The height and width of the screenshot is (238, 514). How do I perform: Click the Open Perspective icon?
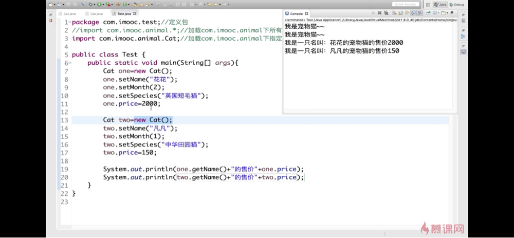[428, 5]
